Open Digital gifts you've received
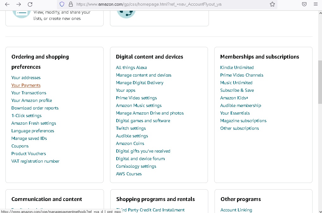The width and height of the screenshot is (322, 213). [143, 151]
